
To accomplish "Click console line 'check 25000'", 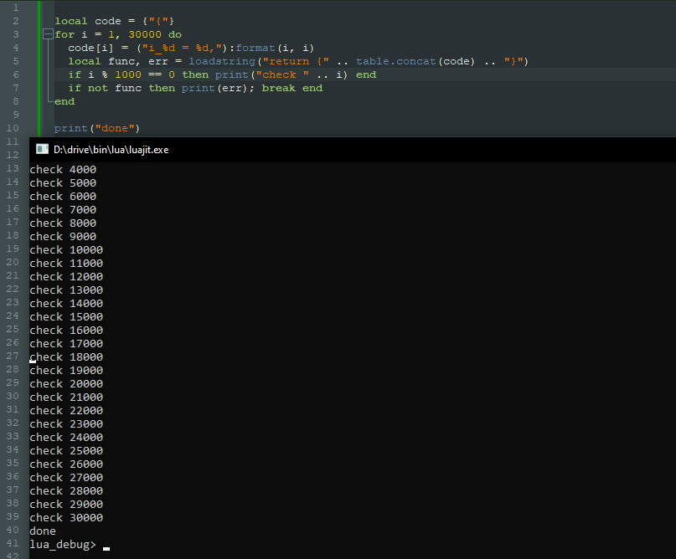I will coord(66,451).
